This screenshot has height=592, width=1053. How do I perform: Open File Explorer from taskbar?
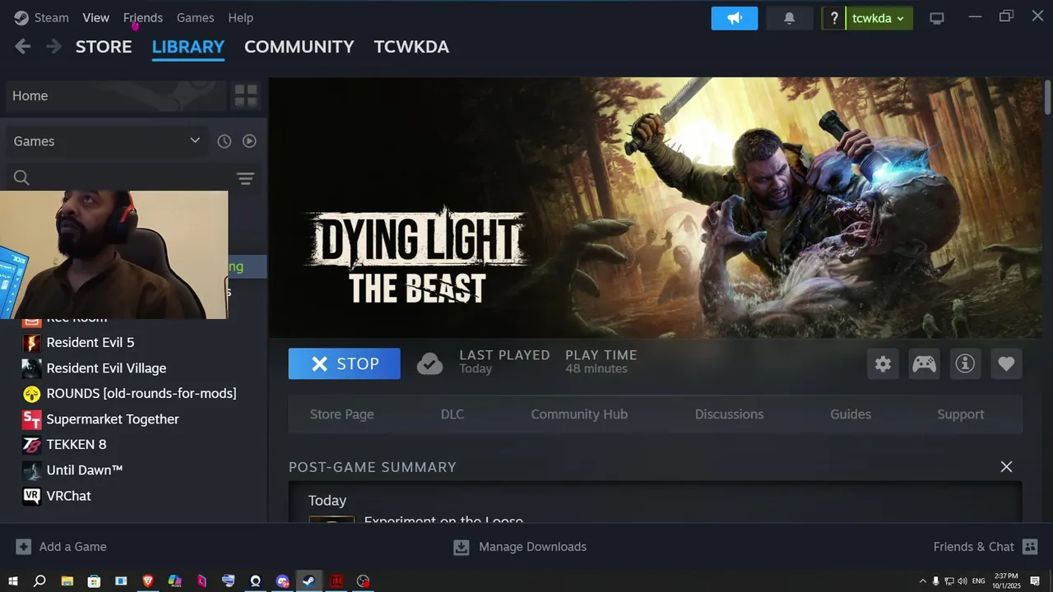tap(67, 581)
